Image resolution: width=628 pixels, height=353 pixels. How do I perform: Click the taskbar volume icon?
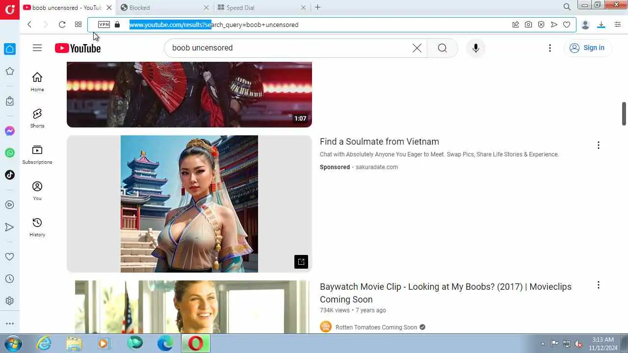(x=579, y=344)
